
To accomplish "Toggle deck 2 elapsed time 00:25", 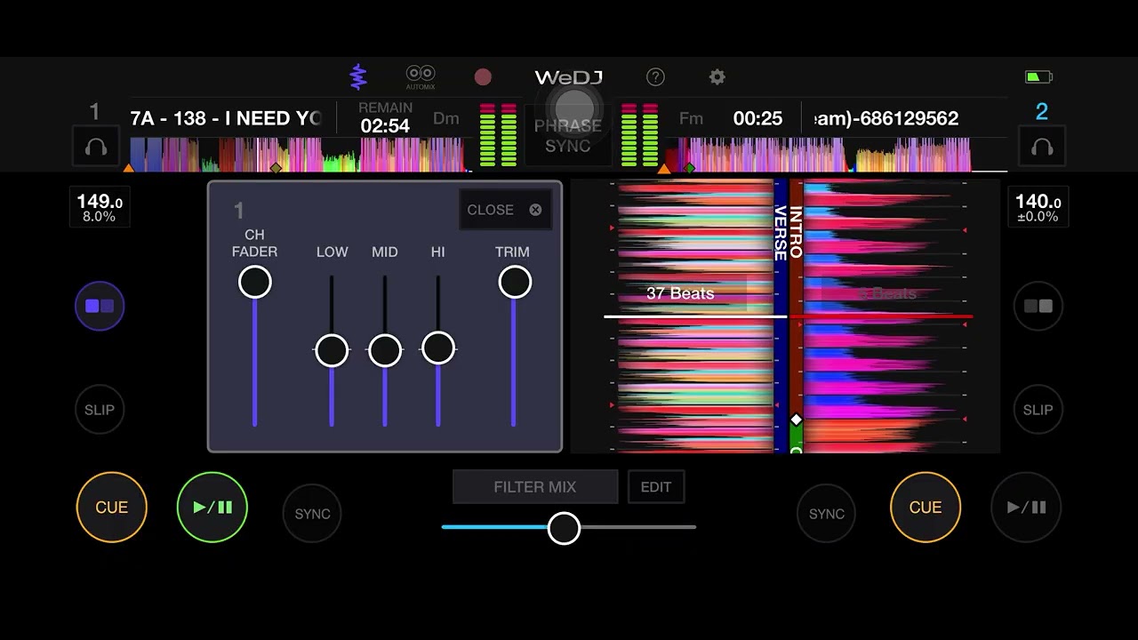I will click(x=757, y=118).
